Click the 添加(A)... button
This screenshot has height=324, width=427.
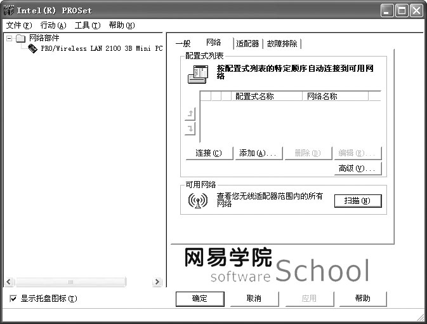click(x=258, y=153)
